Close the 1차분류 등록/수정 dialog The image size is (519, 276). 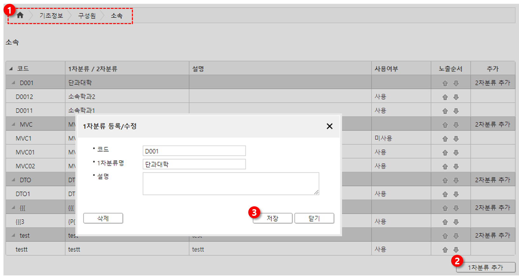pos(330,126)
